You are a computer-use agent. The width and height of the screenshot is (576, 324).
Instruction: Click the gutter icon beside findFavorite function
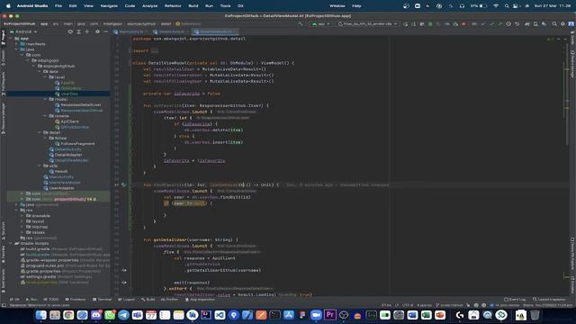pyautogui.click(x=124, y=184)
